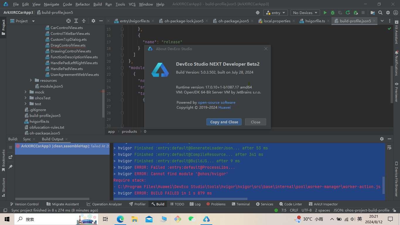Select DragControlView.ets in project tree
Image resolution: width=400 pixels, height=225 pixels.
68,45
